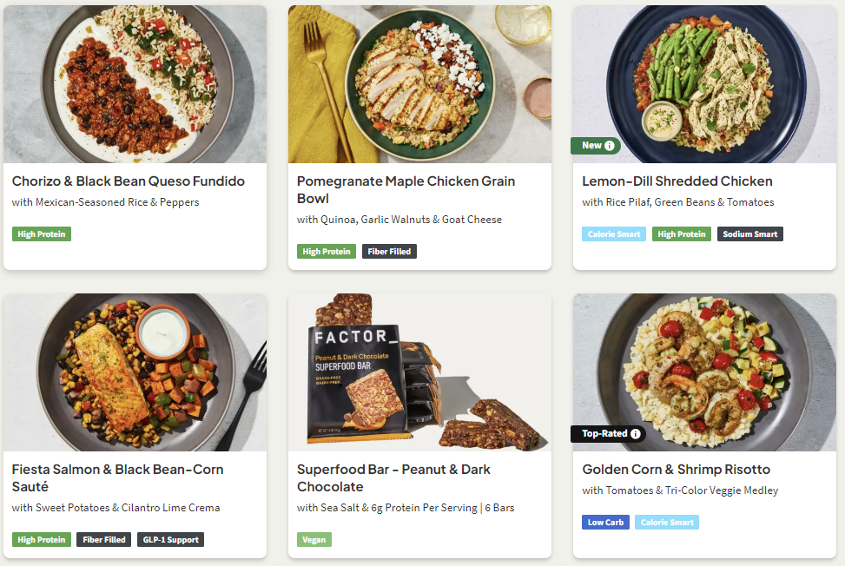Open Superfood Bar product image

419,372
